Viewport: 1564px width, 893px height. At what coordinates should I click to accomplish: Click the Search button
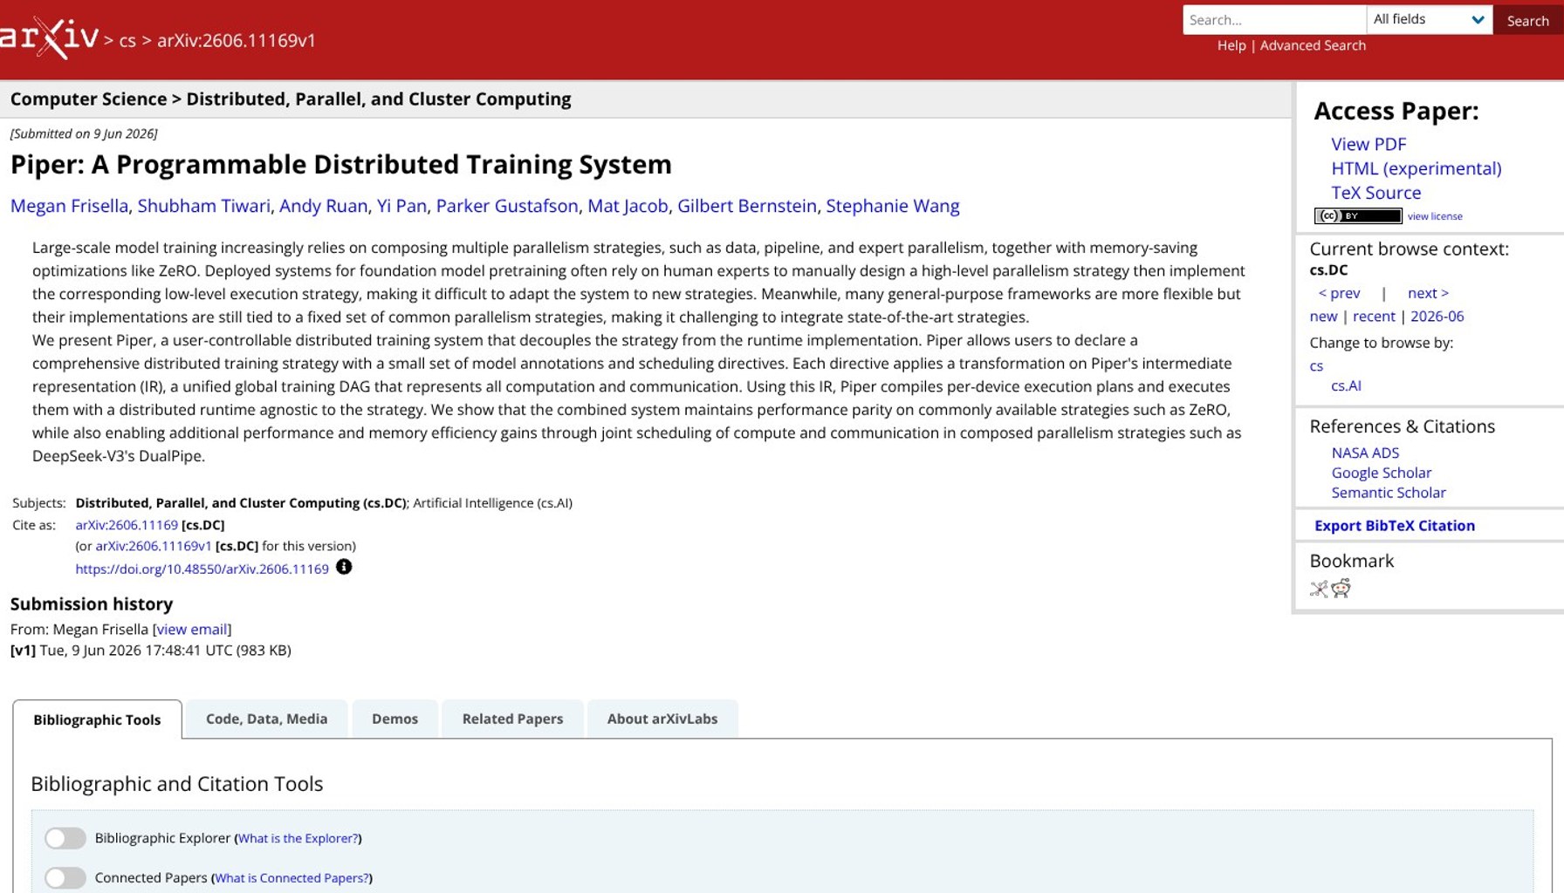click(1527, 20)
